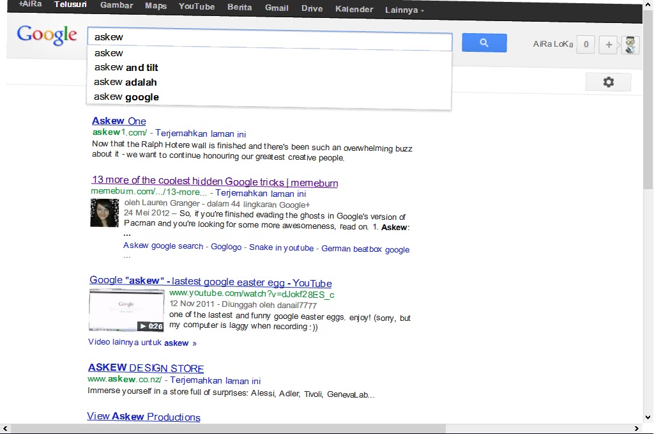
Task: Open the German beatbox google sitelink
Action: point(365,249)
